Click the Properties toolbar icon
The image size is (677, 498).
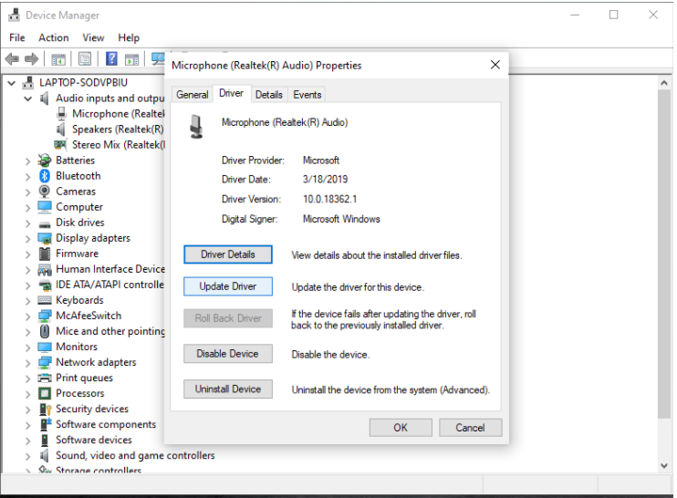[85, 58]
